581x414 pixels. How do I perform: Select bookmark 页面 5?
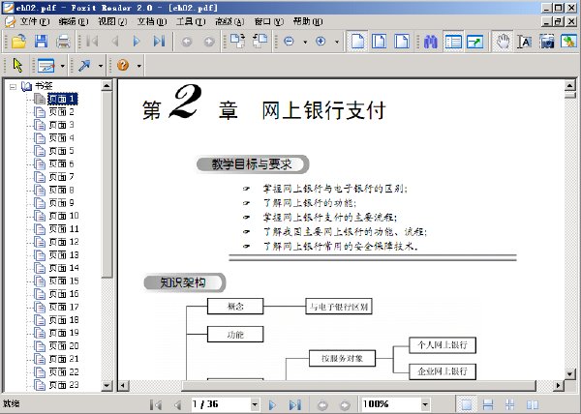62,151
